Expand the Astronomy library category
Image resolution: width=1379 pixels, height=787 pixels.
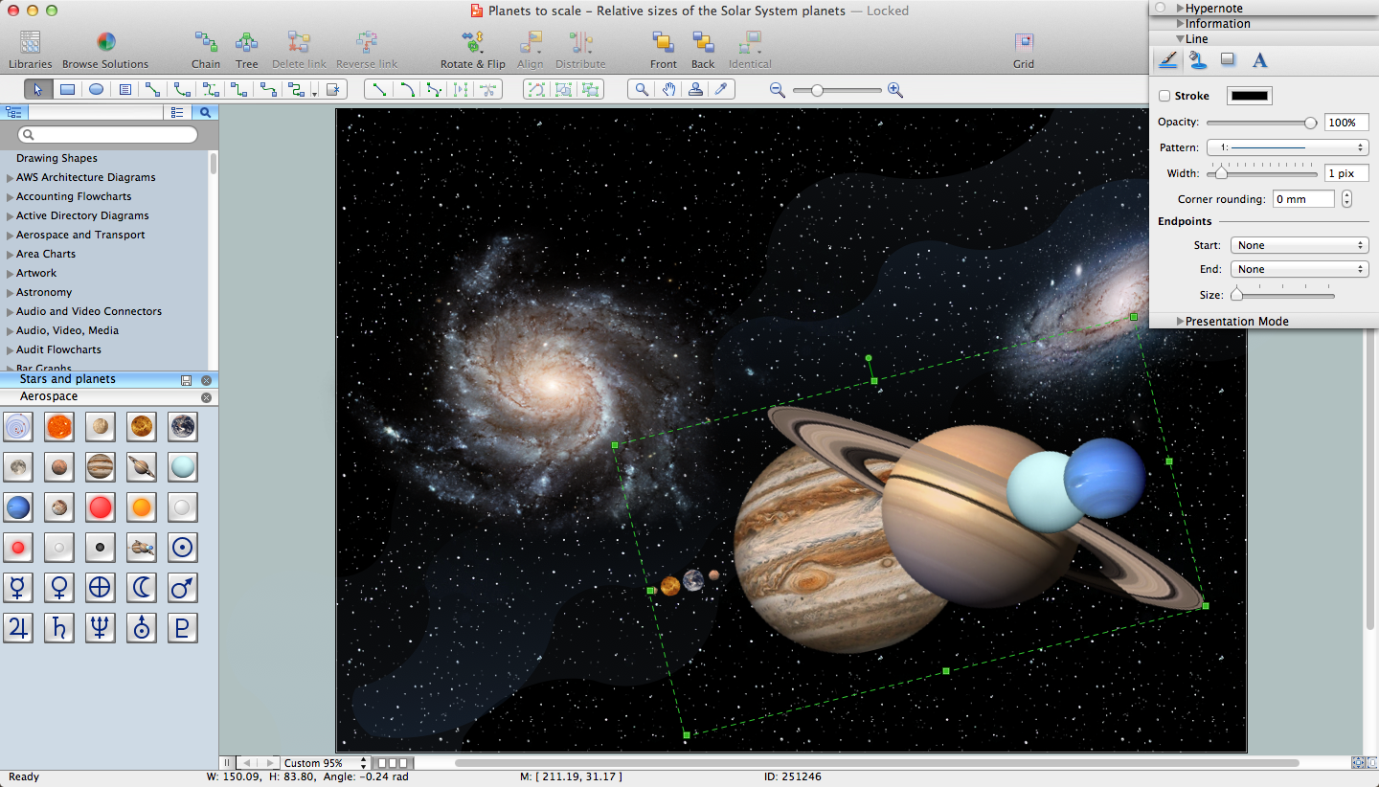[11, 293]
